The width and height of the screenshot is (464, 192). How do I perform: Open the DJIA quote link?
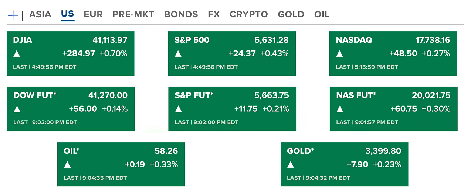(23, 40)
